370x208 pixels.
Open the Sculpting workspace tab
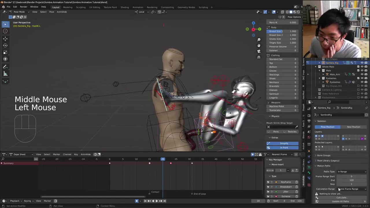pos(81,7)
